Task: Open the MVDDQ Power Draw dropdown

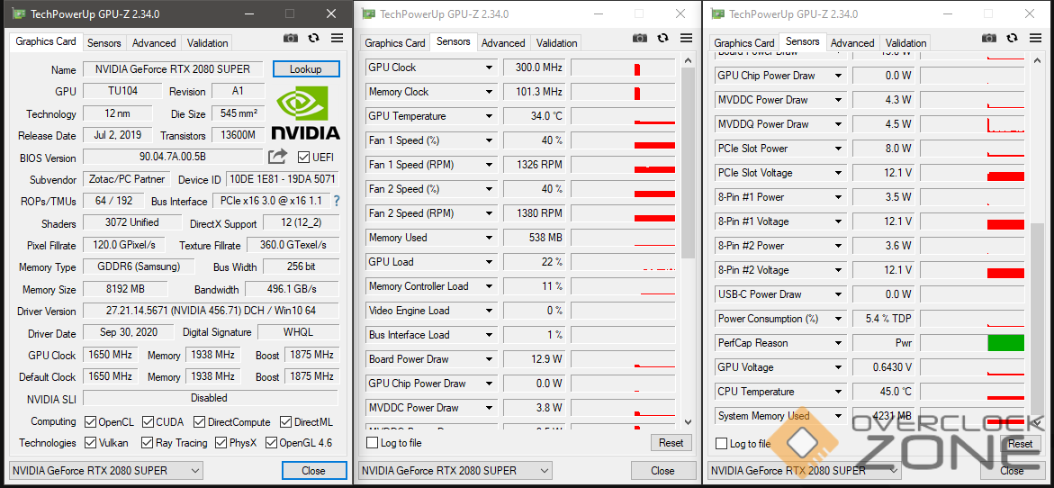Action: click(838, 124)
